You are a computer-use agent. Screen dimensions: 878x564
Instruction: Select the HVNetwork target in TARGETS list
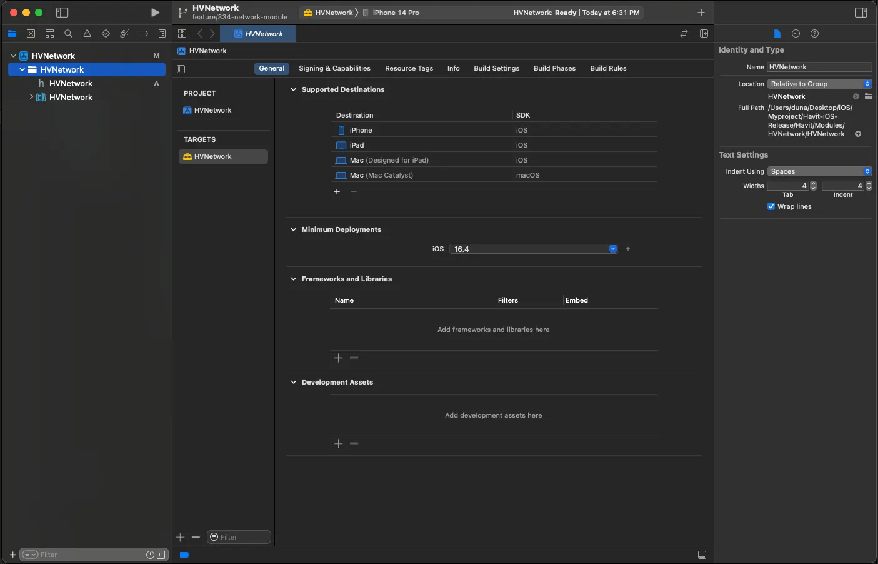coord(212,156)
